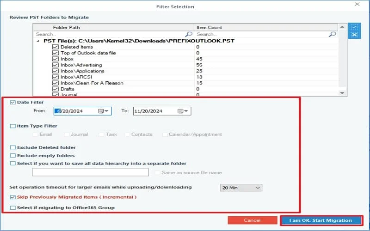The height and width of the screenshot is (231, 370).
Task: Click the Clean For A Reason count 15
Action: tap(199, 83)
